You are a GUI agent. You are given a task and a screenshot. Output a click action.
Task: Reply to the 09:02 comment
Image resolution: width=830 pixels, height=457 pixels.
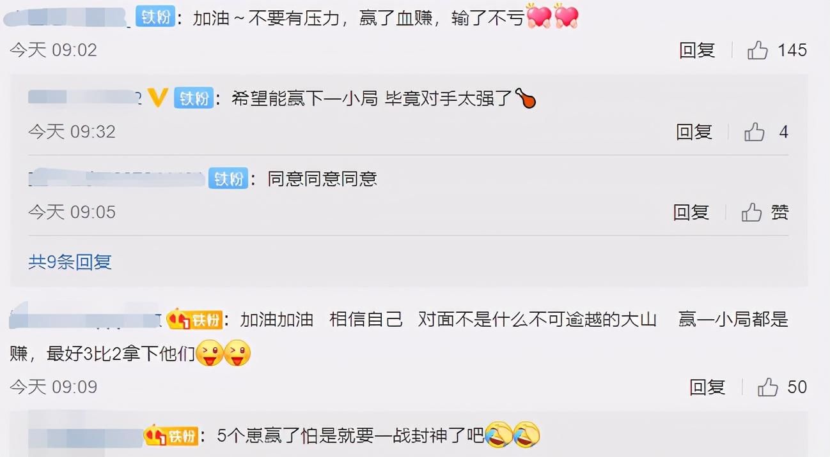pos(697,50)
